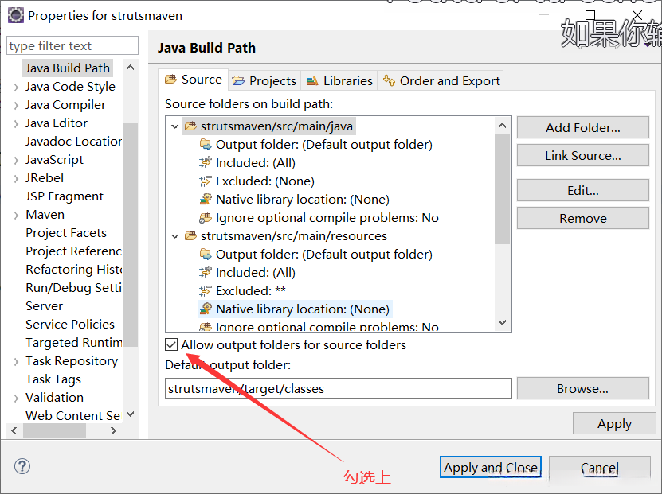Click the Default output folder text field
This screenshot has height=494, width=662.
point(339,388)
